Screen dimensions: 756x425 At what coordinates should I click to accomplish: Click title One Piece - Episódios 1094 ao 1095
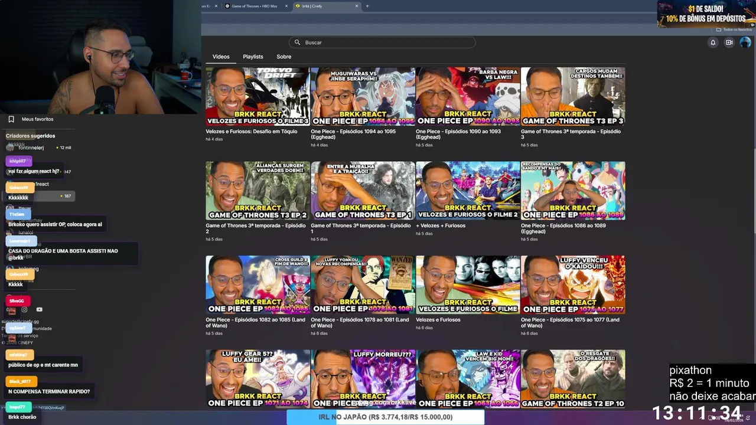click(x=353, y=134)
